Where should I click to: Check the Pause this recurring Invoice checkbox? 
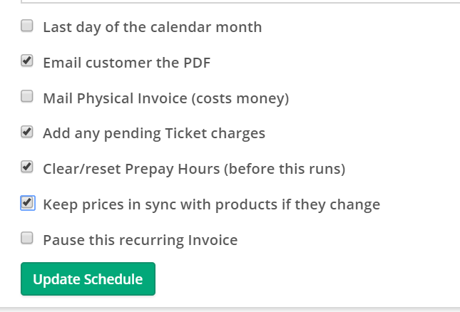(x=27, y=239)
